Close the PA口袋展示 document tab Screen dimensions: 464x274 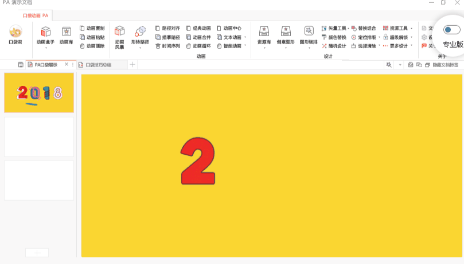[67, 64]
